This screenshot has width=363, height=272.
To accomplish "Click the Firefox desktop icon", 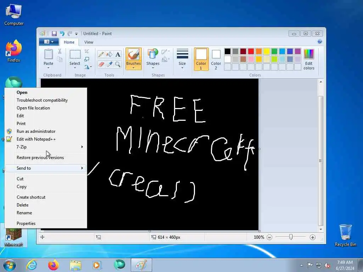I will [x=14, y=51].
